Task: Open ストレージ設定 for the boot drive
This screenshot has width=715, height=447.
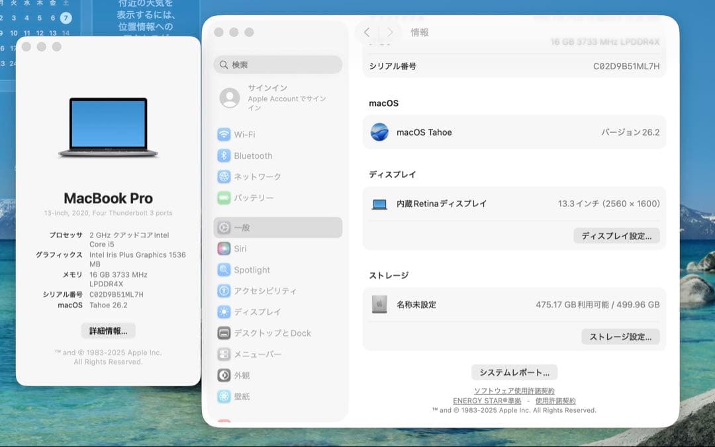Action: (x=620, y=337)
